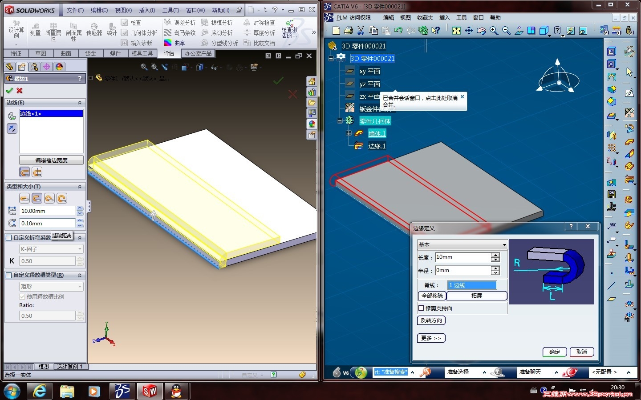Open the SolidWorks Measure tool
The image size is (641, 400).
(x=35, y=29)
